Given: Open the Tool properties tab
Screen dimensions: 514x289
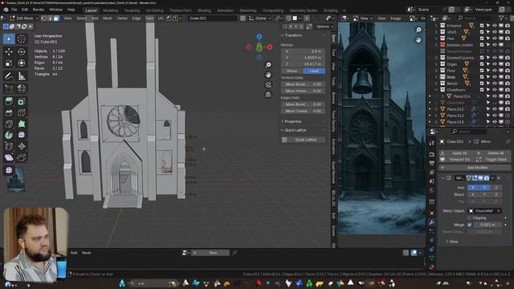Looking at the screenshot, I should [x=432, y=143].
